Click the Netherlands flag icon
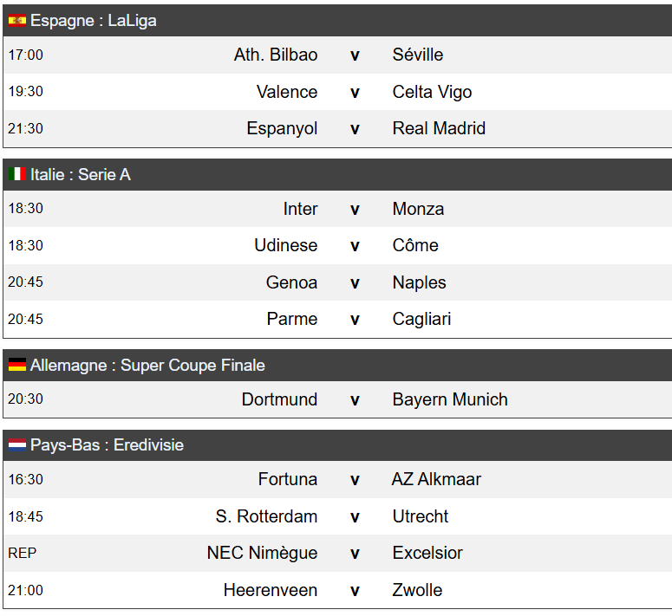 point(17,444)
